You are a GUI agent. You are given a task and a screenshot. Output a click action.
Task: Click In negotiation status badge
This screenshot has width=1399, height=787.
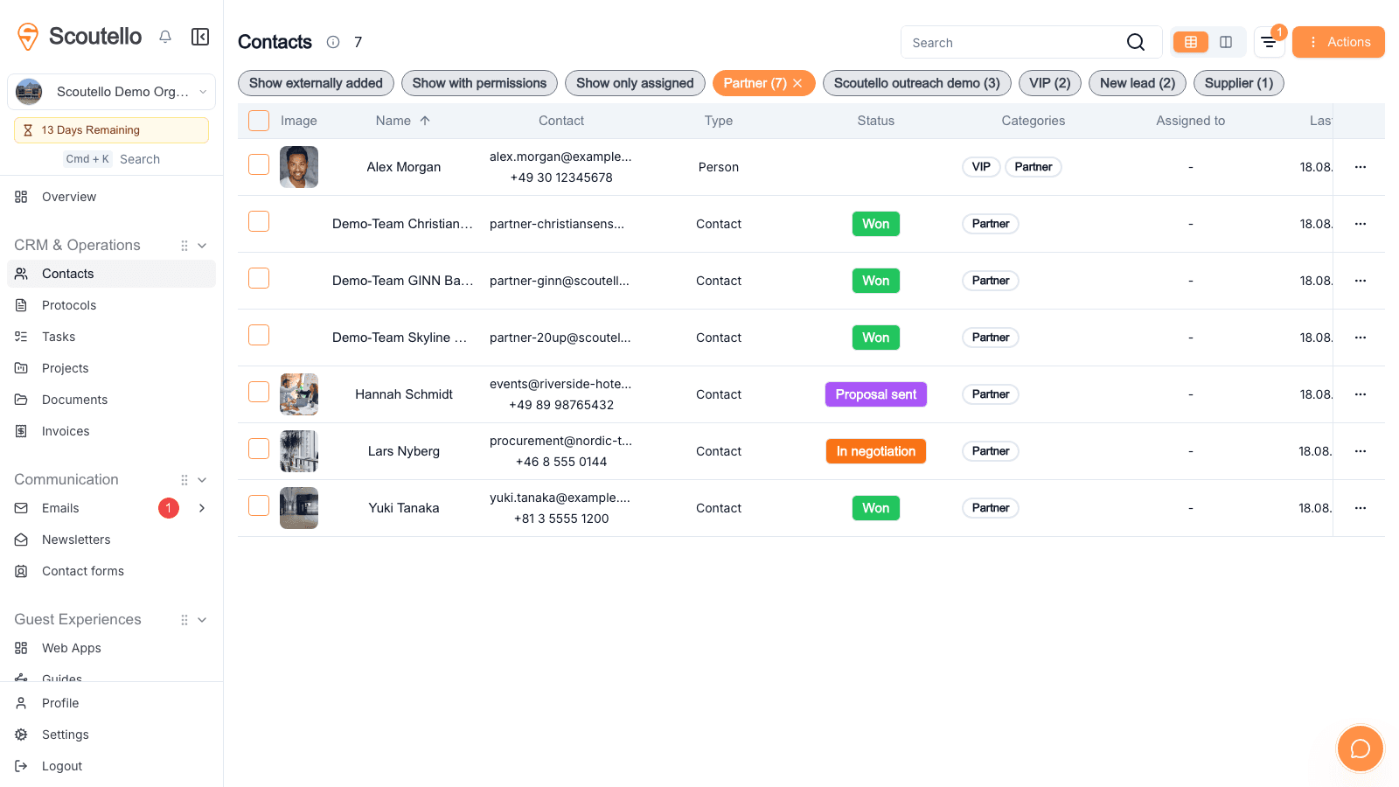click(876, 451)
